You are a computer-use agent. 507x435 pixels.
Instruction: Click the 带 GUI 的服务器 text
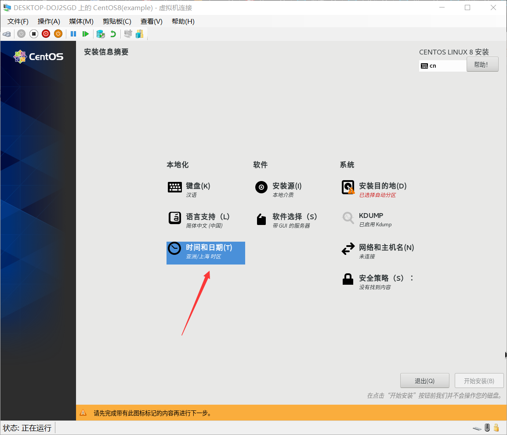[291, 226]
